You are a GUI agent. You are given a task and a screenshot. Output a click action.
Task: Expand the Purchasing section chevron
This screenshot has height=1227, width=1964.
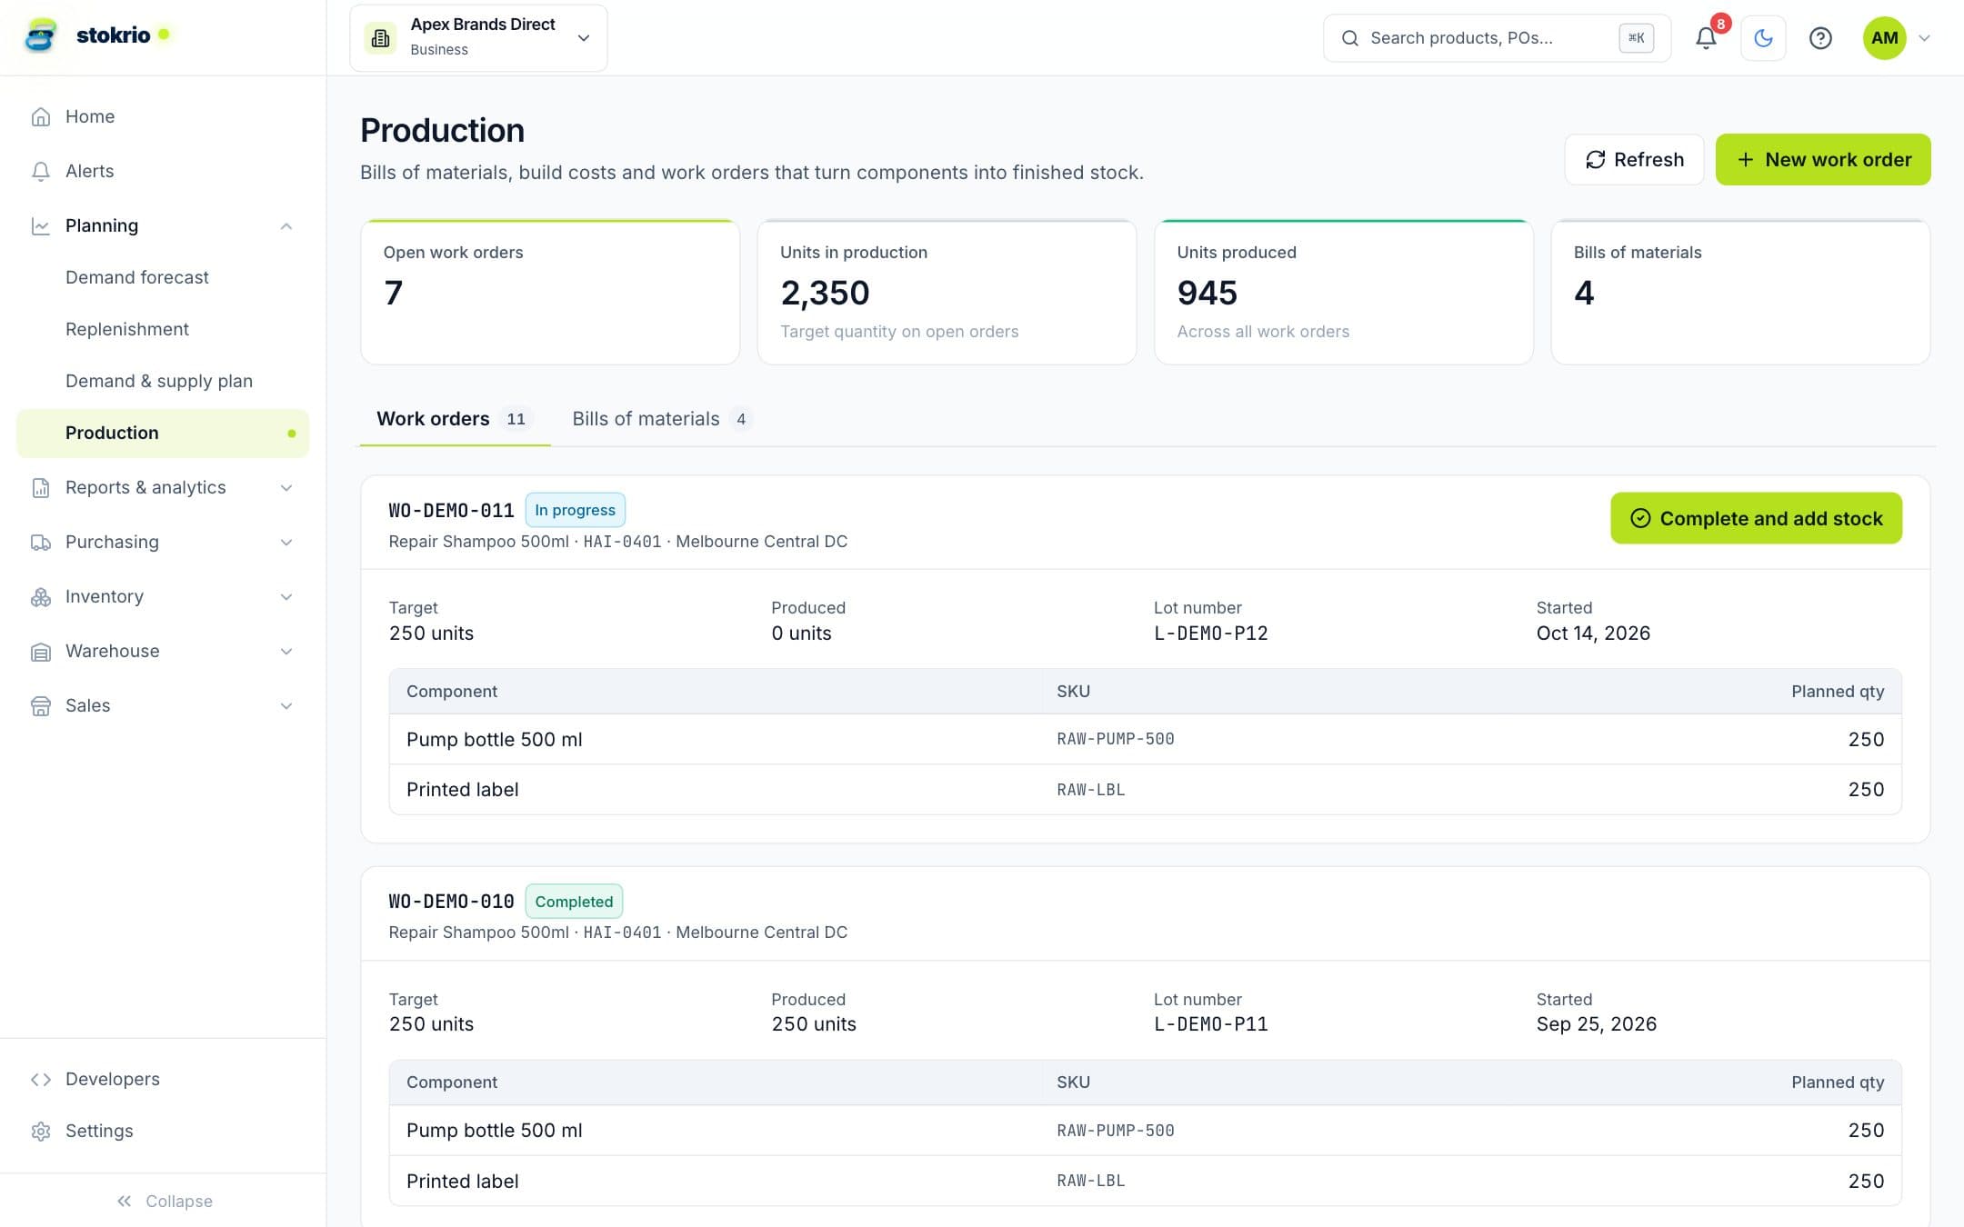tap(286, 542)
